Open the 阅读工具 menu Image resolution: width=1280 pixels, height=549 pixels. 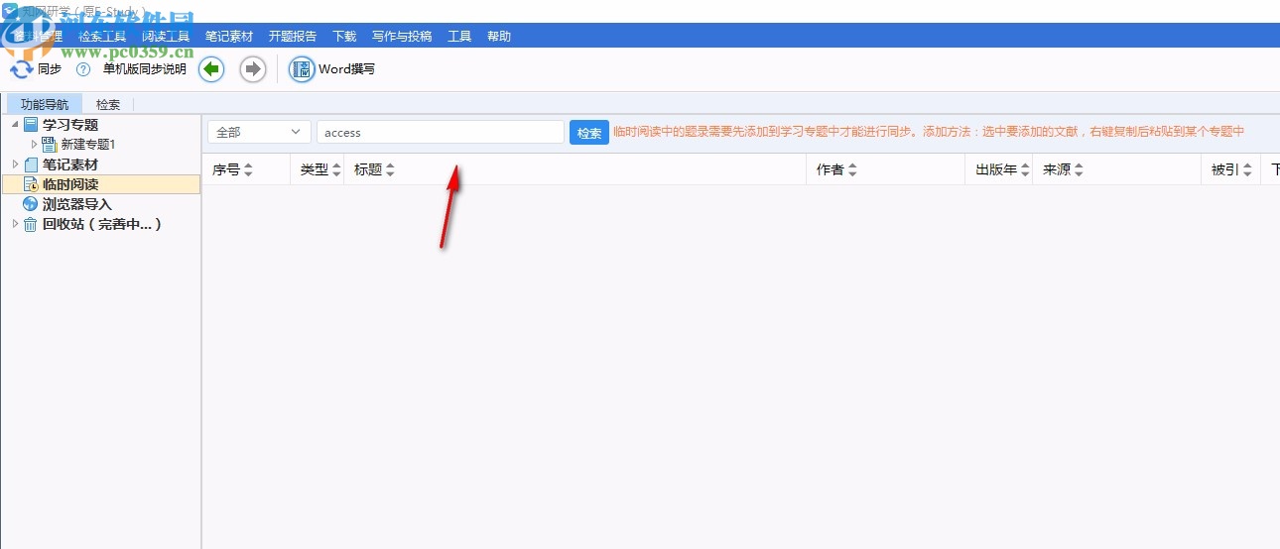click(166, 37)
